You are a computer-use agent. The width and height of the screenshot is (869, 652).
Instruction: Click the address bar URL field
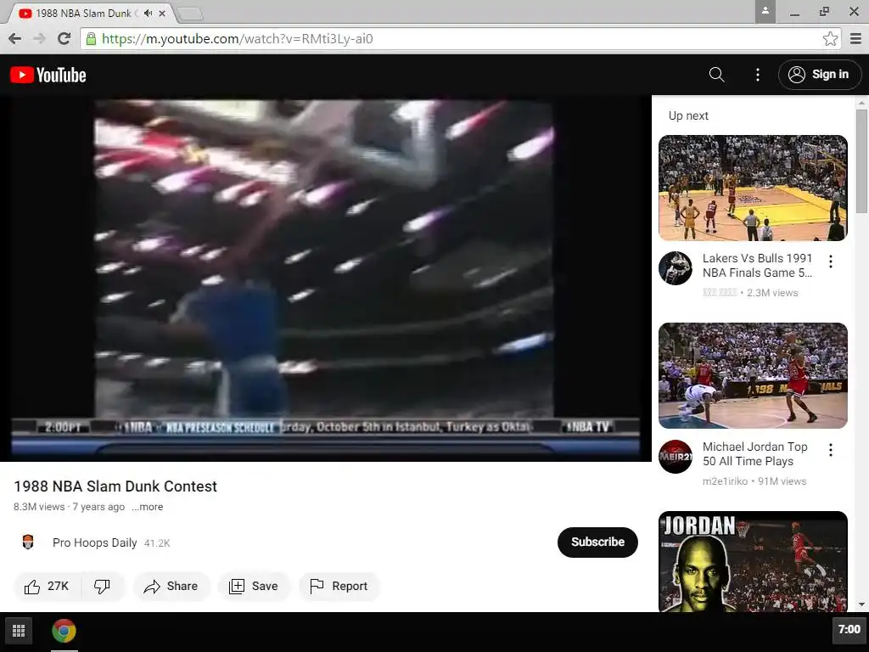click(460, 39)
